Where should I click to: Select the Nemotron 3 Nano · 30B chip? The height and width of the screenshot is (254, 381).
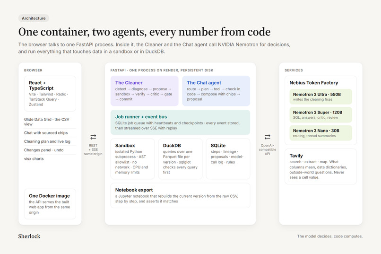click(321, 133)
